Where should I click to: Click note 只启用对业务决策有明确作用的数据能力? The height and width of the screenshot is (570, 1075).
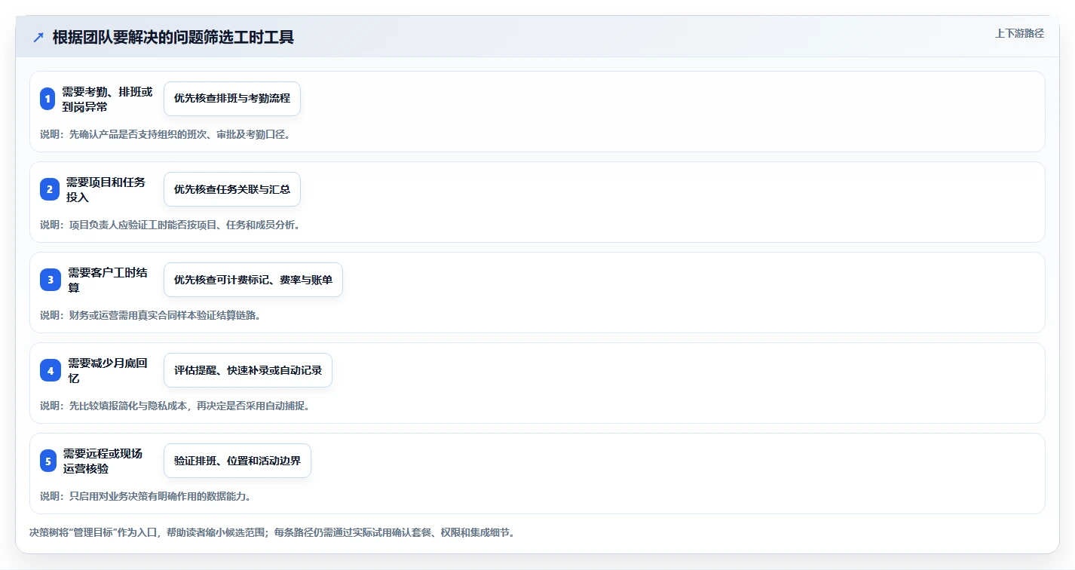(x=145, y=496)
